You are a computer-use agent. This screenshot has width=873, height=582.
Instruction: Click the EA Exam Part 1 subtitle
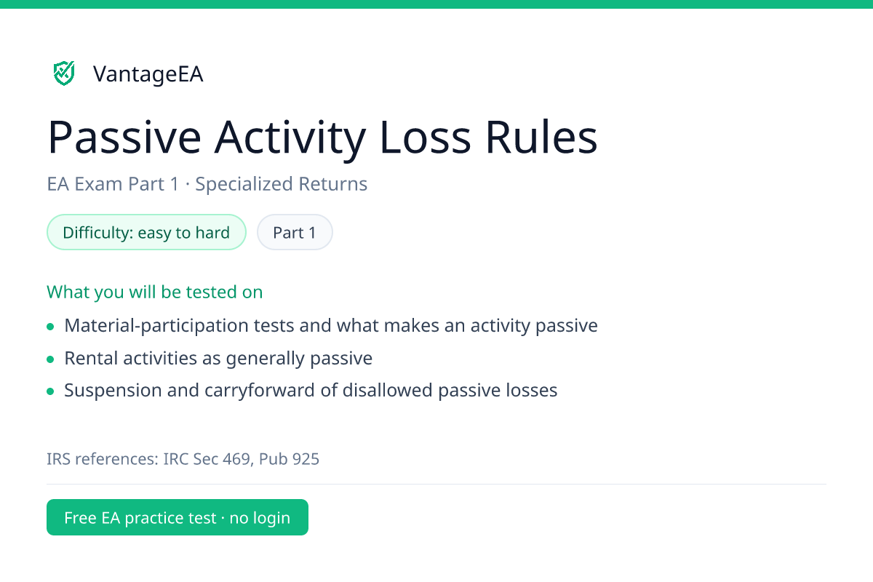pyautogui.click(x=207, y=184)
